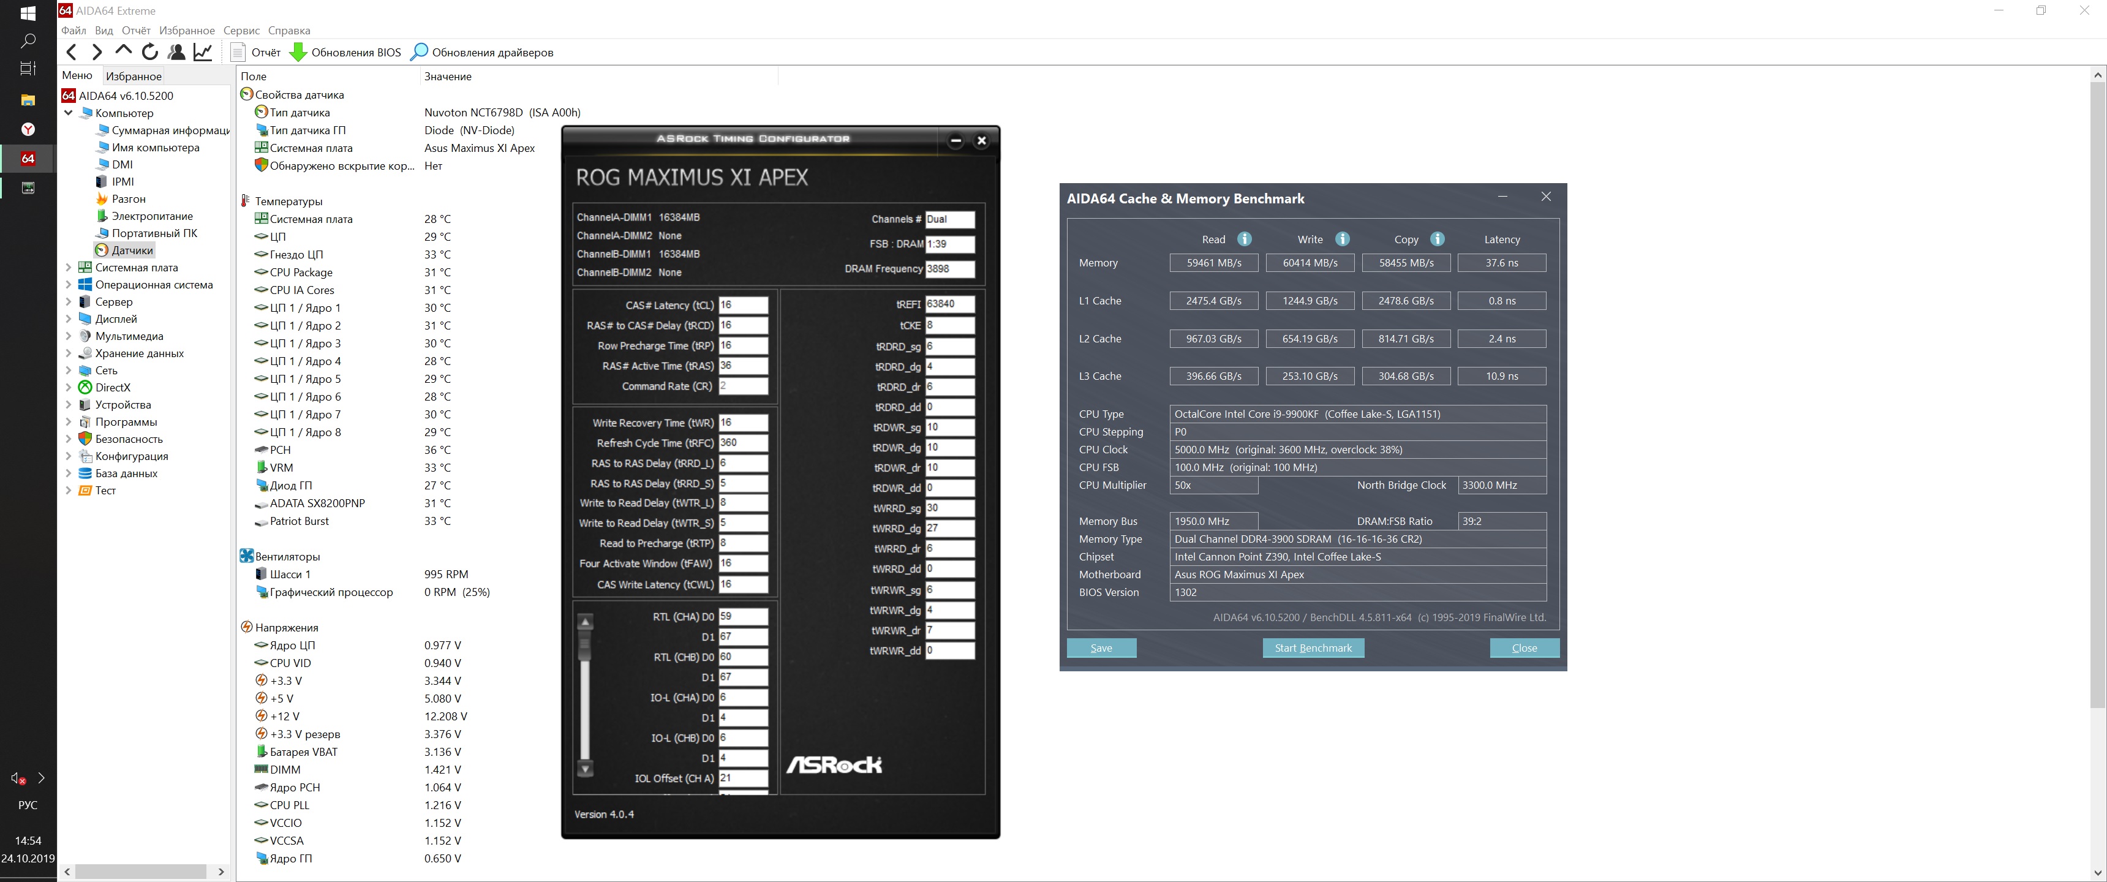This screenshot has width=2107, height=882.
Task: Collapse the Компьютер tree node
Action: [69, 113]
